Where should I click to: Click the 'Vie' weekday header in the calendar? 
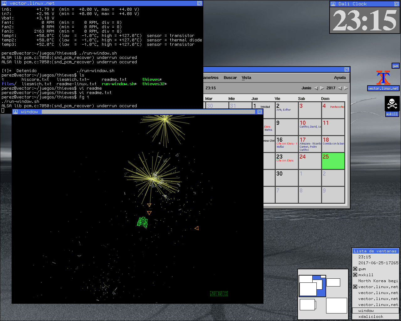[278, 98]
